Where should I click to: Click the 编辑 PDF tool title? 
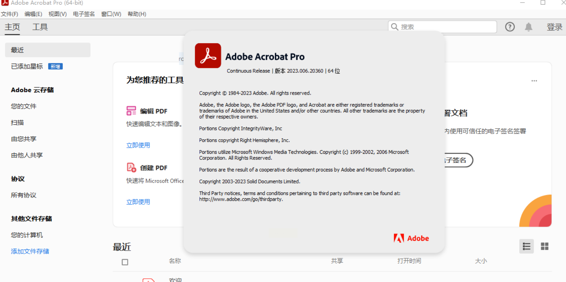point(154,111)
